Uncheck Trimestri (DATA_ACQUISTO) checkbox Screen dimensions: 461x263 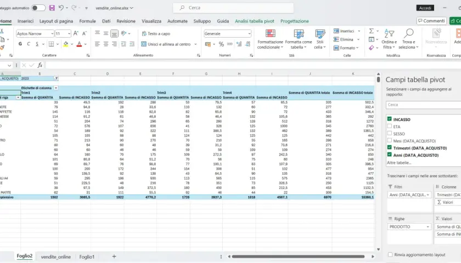[390, 147]
